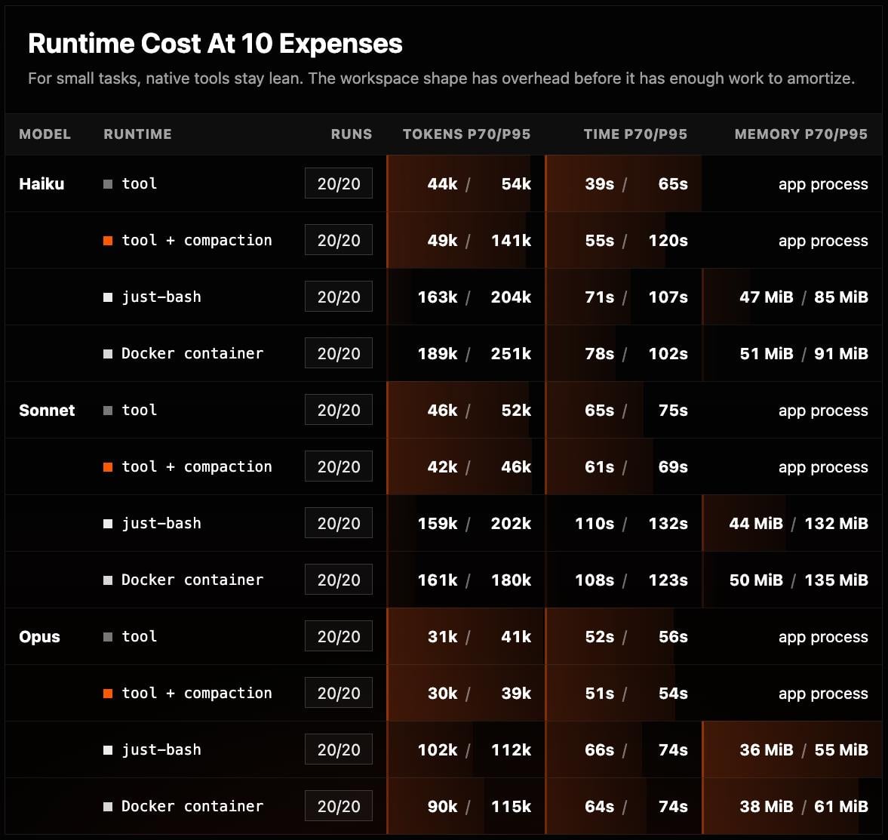Click the 39s time value
This screenshot has width=888, height=840.
coord(599,183)
